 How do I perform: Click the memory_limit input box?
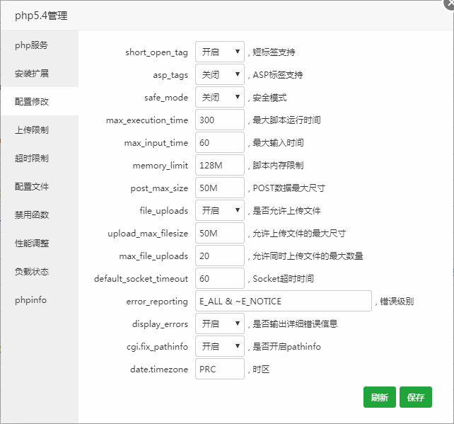[219, 165]
